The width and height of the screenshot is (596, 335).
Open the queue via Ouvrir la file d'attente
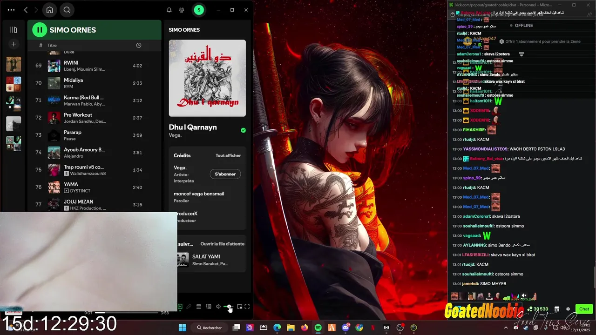[222, 244]
